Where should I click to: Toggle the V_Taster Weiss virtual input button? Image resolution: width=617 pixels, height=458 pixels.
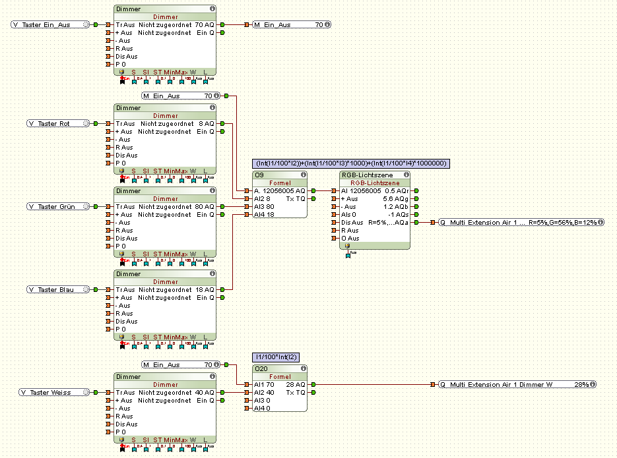coord(86,392)
